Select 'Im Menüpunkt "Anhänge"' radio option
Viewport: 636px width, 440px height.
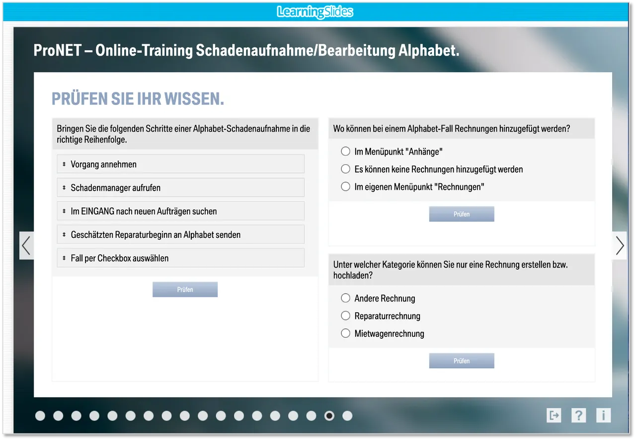(x=346, y=151)
